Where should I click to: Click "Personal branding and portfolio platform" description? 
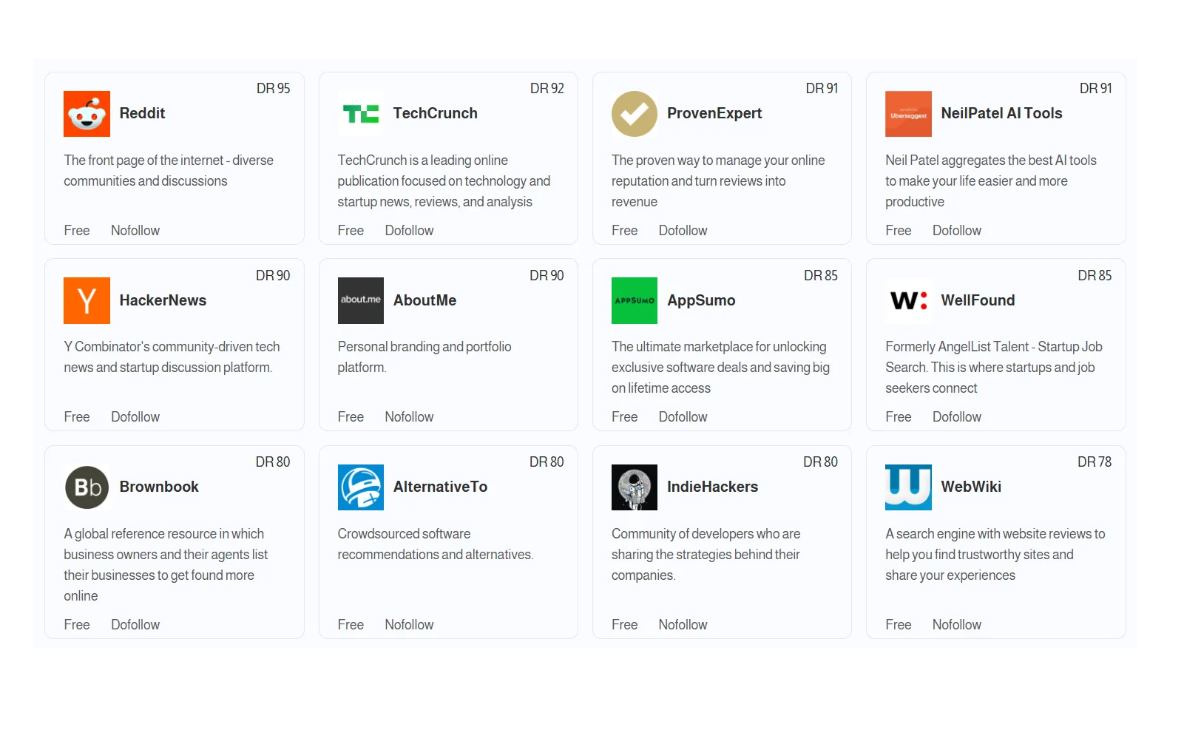pos(424,357)
